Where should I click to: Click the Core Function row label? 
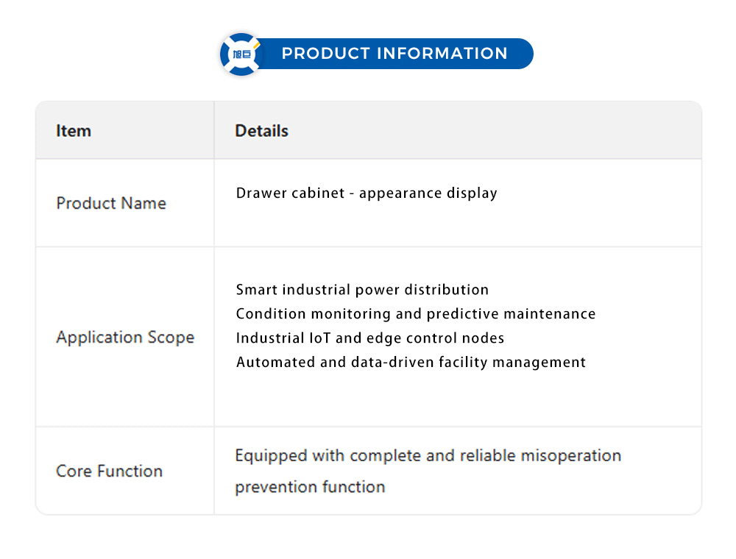109,471
